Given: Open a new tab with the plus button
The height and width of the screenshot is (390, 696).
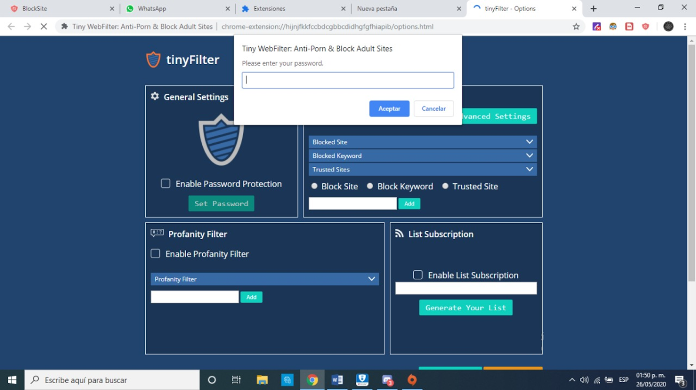Looking at the screenshot, I should point(593,9).
